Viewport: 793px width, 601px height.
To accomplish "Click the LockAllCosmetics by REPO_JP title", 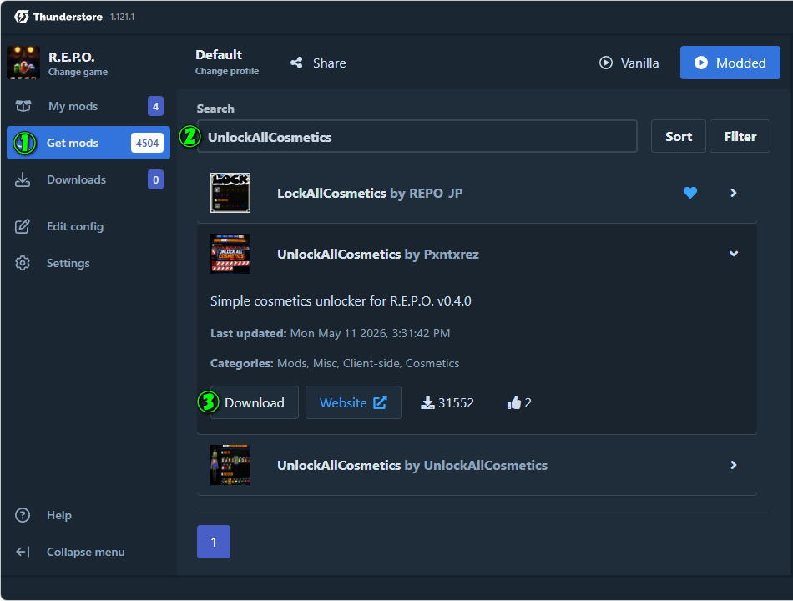I will coord(370,194).
